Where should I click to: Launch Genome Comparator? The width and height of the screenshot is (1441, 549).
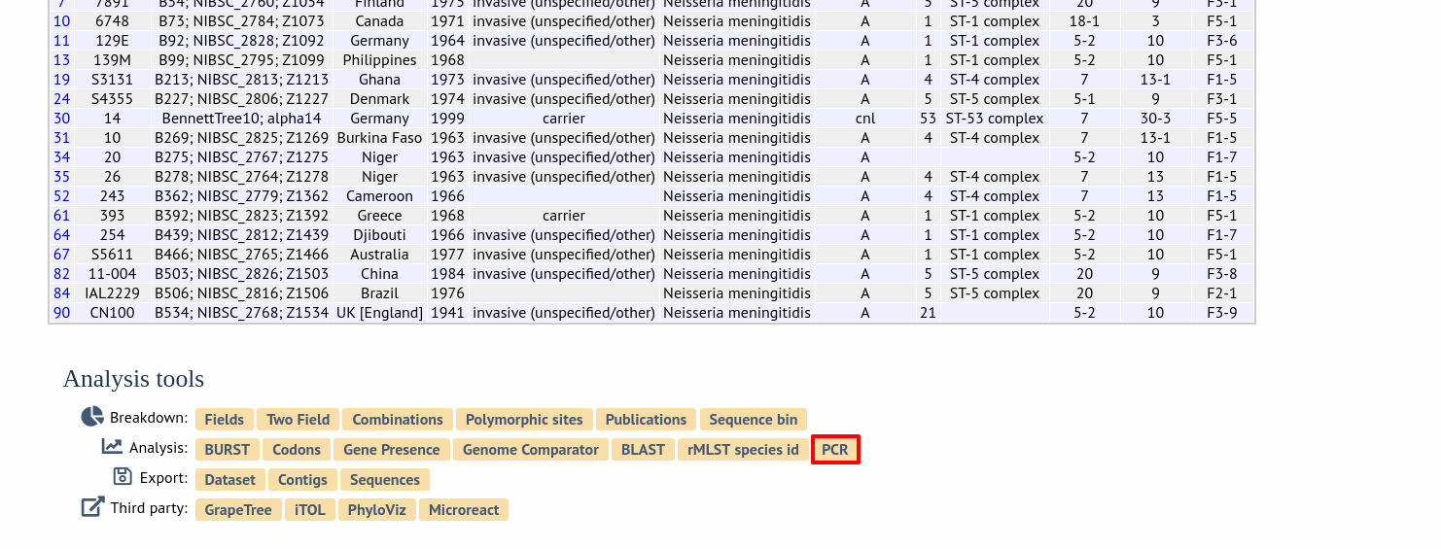click(531, 450)
